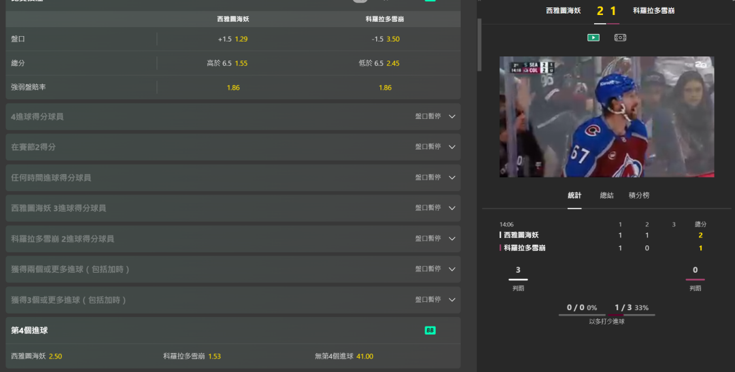Click the vertical scrollbar beside the markets list
Image resolution: width=735 pixels, height=372 pixels.
(x=479, y=44)
